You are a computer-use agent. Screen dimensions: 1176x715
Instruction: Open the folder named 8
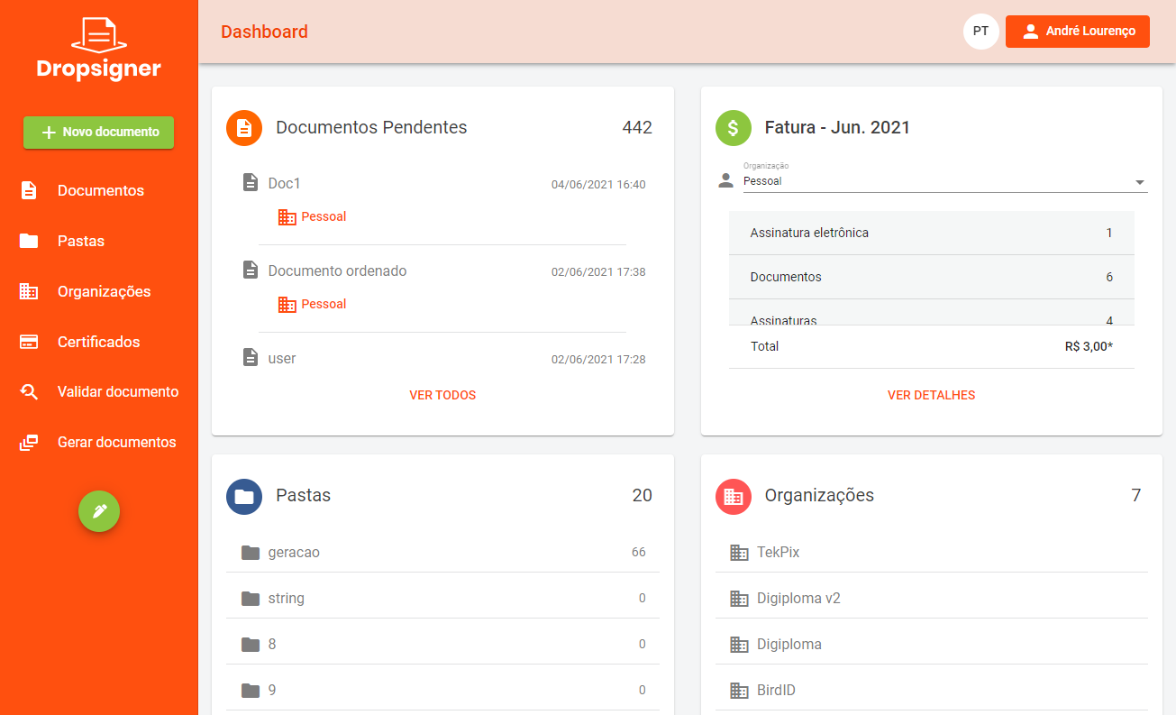pos(442,645)
